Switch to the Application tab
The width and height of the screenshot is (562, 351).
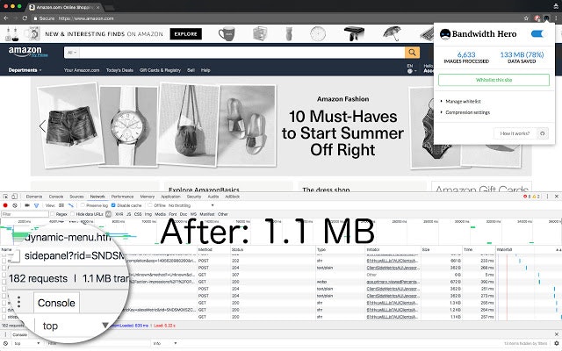coord(170,197)
